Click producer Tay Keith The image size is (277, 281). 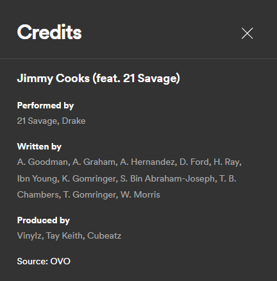point(64,236)
